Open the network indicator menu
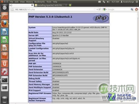The image size is (139, 104). [x=104, y=2]
